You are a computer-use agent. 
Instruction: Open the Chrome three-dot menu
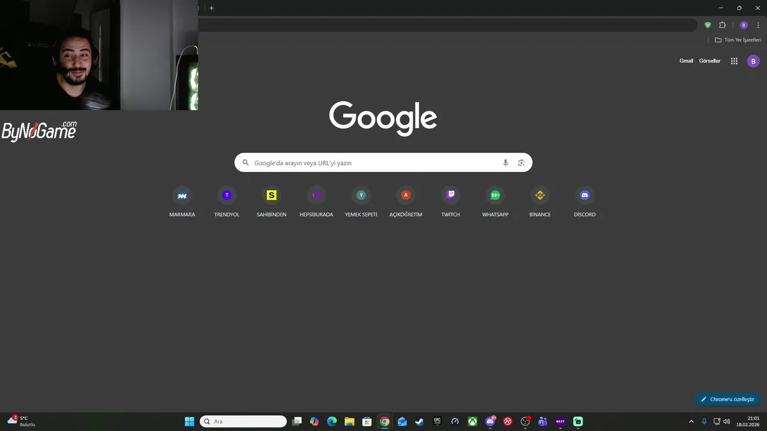pyautogui.click(x=758, y=25)
